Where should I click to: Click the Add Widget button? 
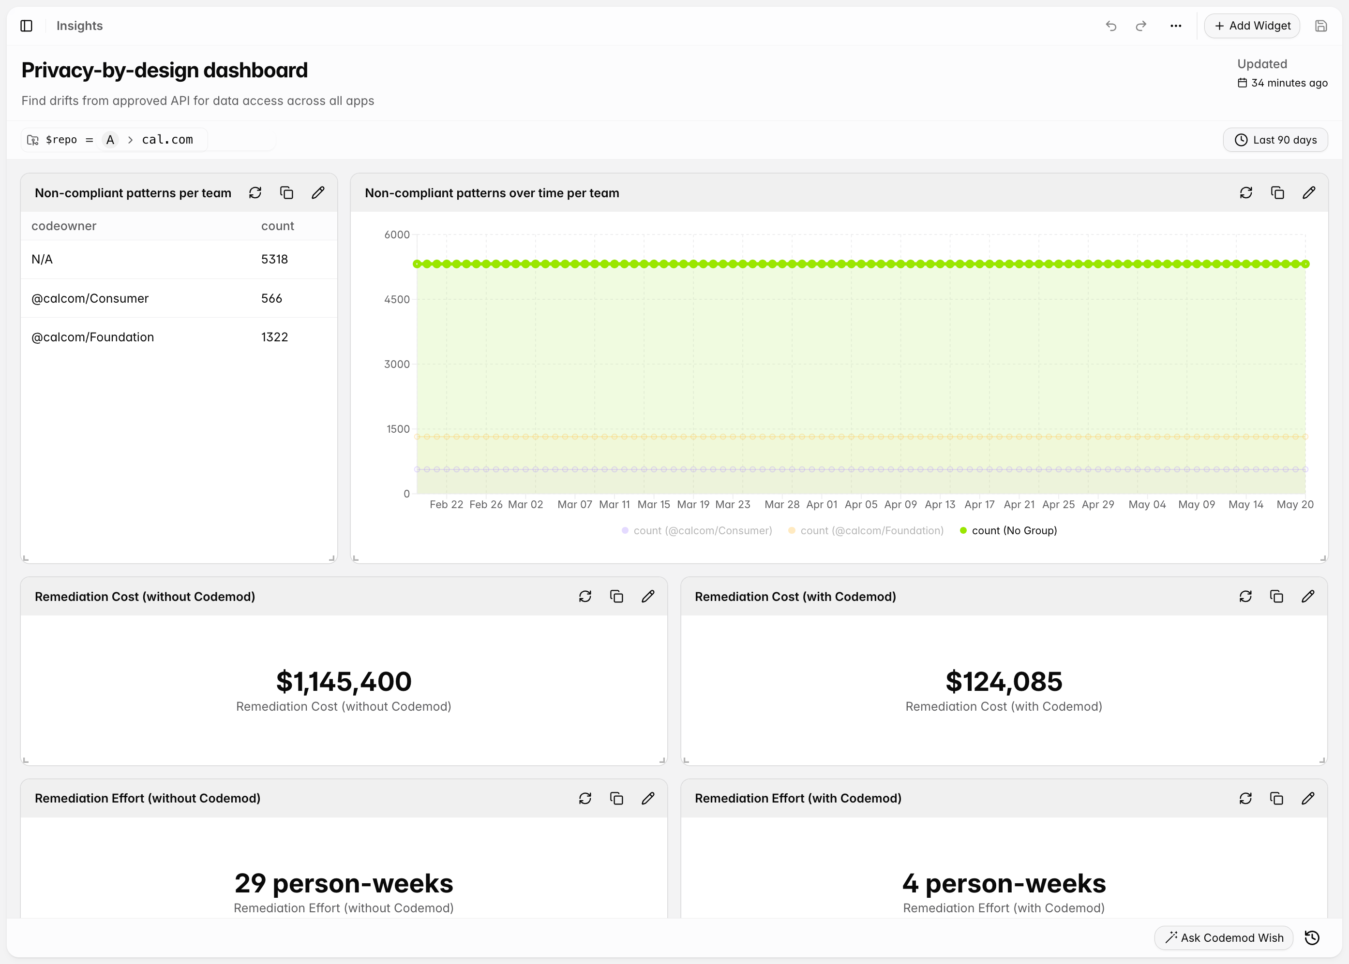click(x=1252, y=26)
